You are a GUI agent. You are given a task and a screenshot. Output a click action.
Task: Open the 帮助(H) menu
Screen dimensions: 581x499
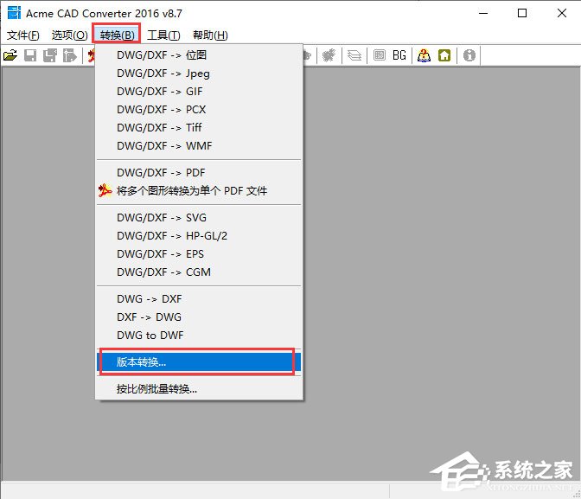point(210,35)
